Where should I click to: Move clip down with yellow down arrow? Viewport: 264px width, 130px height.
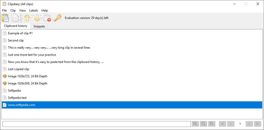click(x=37, y=18)
